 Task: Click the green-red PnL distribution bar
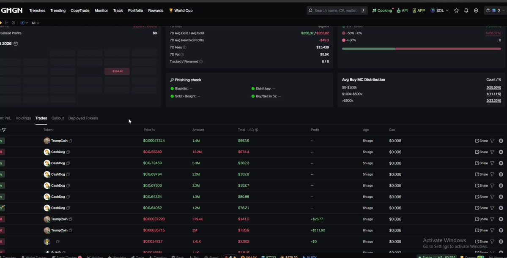[421, 49]
